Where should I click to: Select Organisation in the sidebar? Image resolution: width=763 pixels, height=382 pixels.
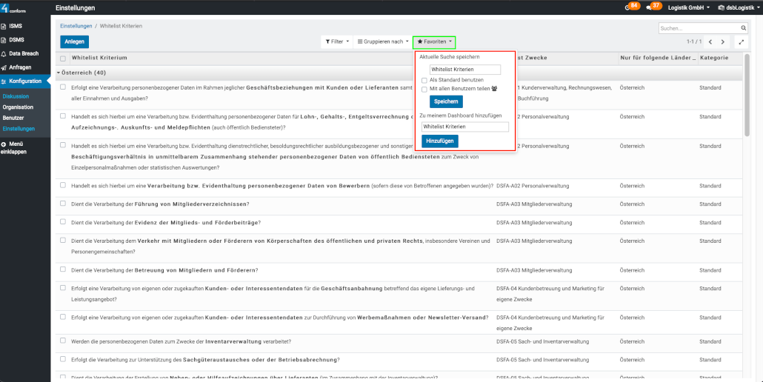point(18,107)
